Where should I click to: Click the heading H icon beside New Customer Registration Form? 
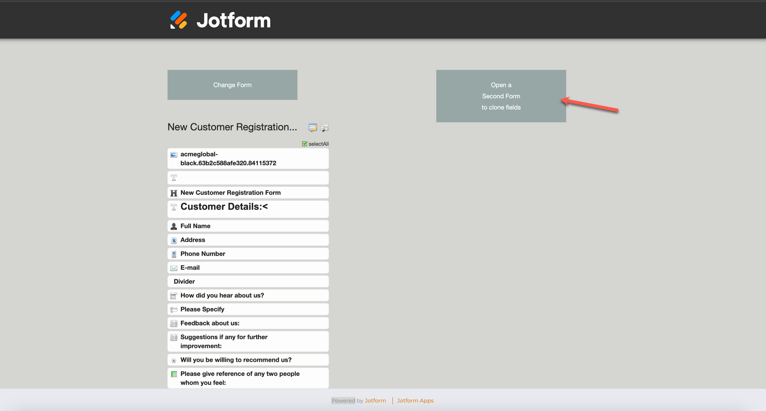click(174, 193)
